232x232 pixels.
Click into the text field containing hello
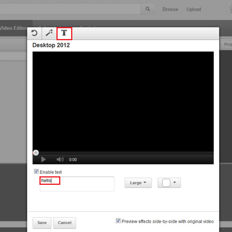(77, 184)
